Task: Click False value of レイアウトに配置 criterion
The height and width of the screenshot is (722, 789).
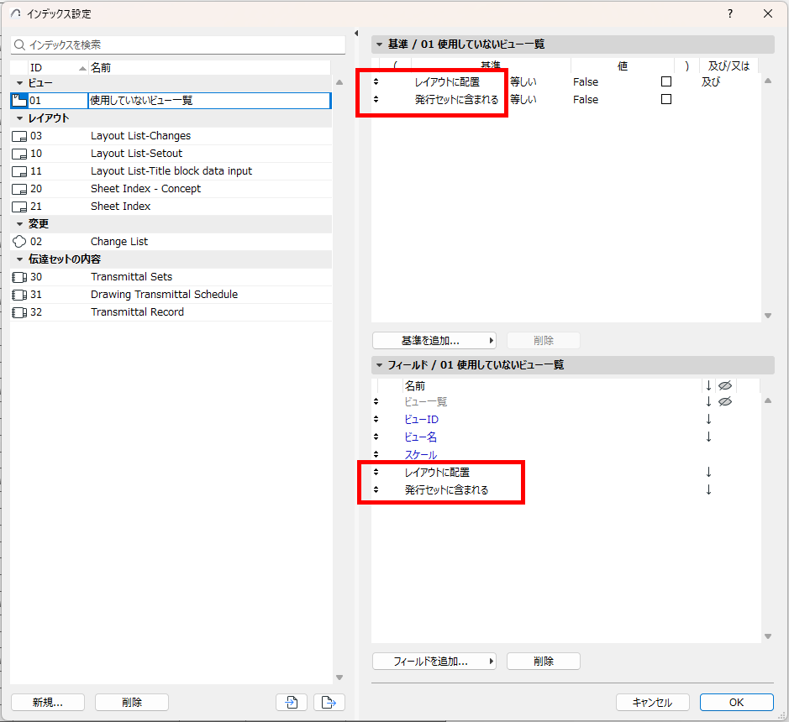Action: (586, 81)
